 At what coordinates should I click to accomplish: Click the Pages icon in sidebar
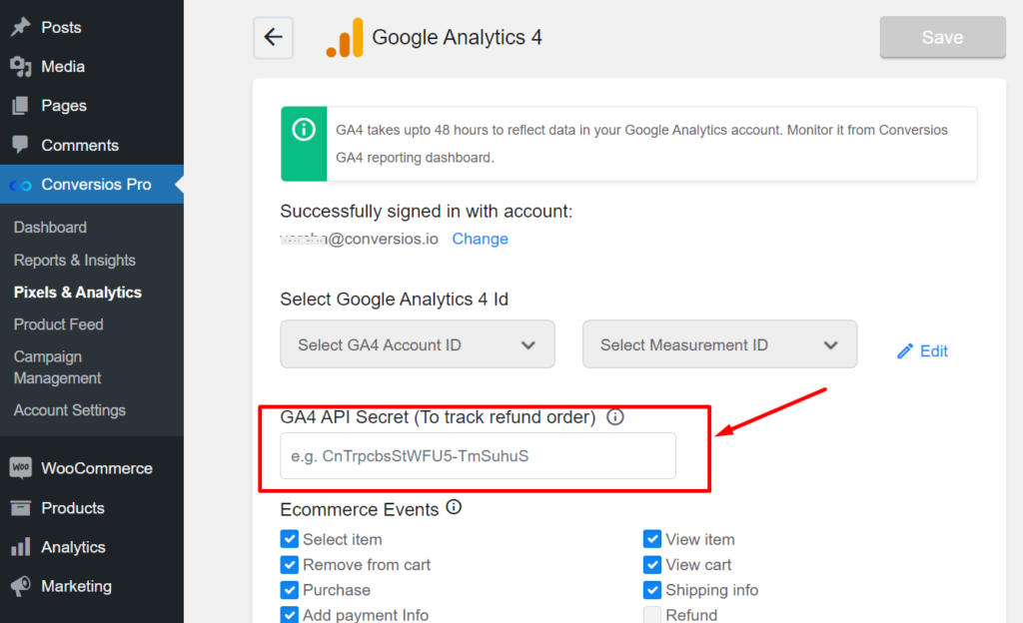tap(21, 106)
